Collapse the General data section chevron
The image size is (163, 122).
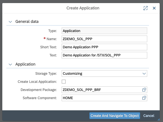(10, 22)
